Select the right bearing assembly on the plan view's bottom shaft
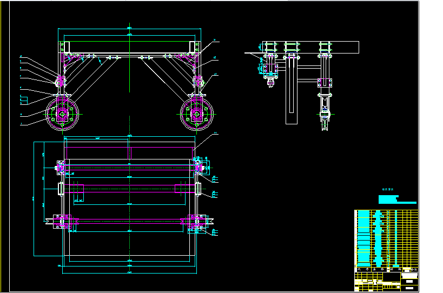The width and height of the screenshot is (443, 293). (197, 222)
